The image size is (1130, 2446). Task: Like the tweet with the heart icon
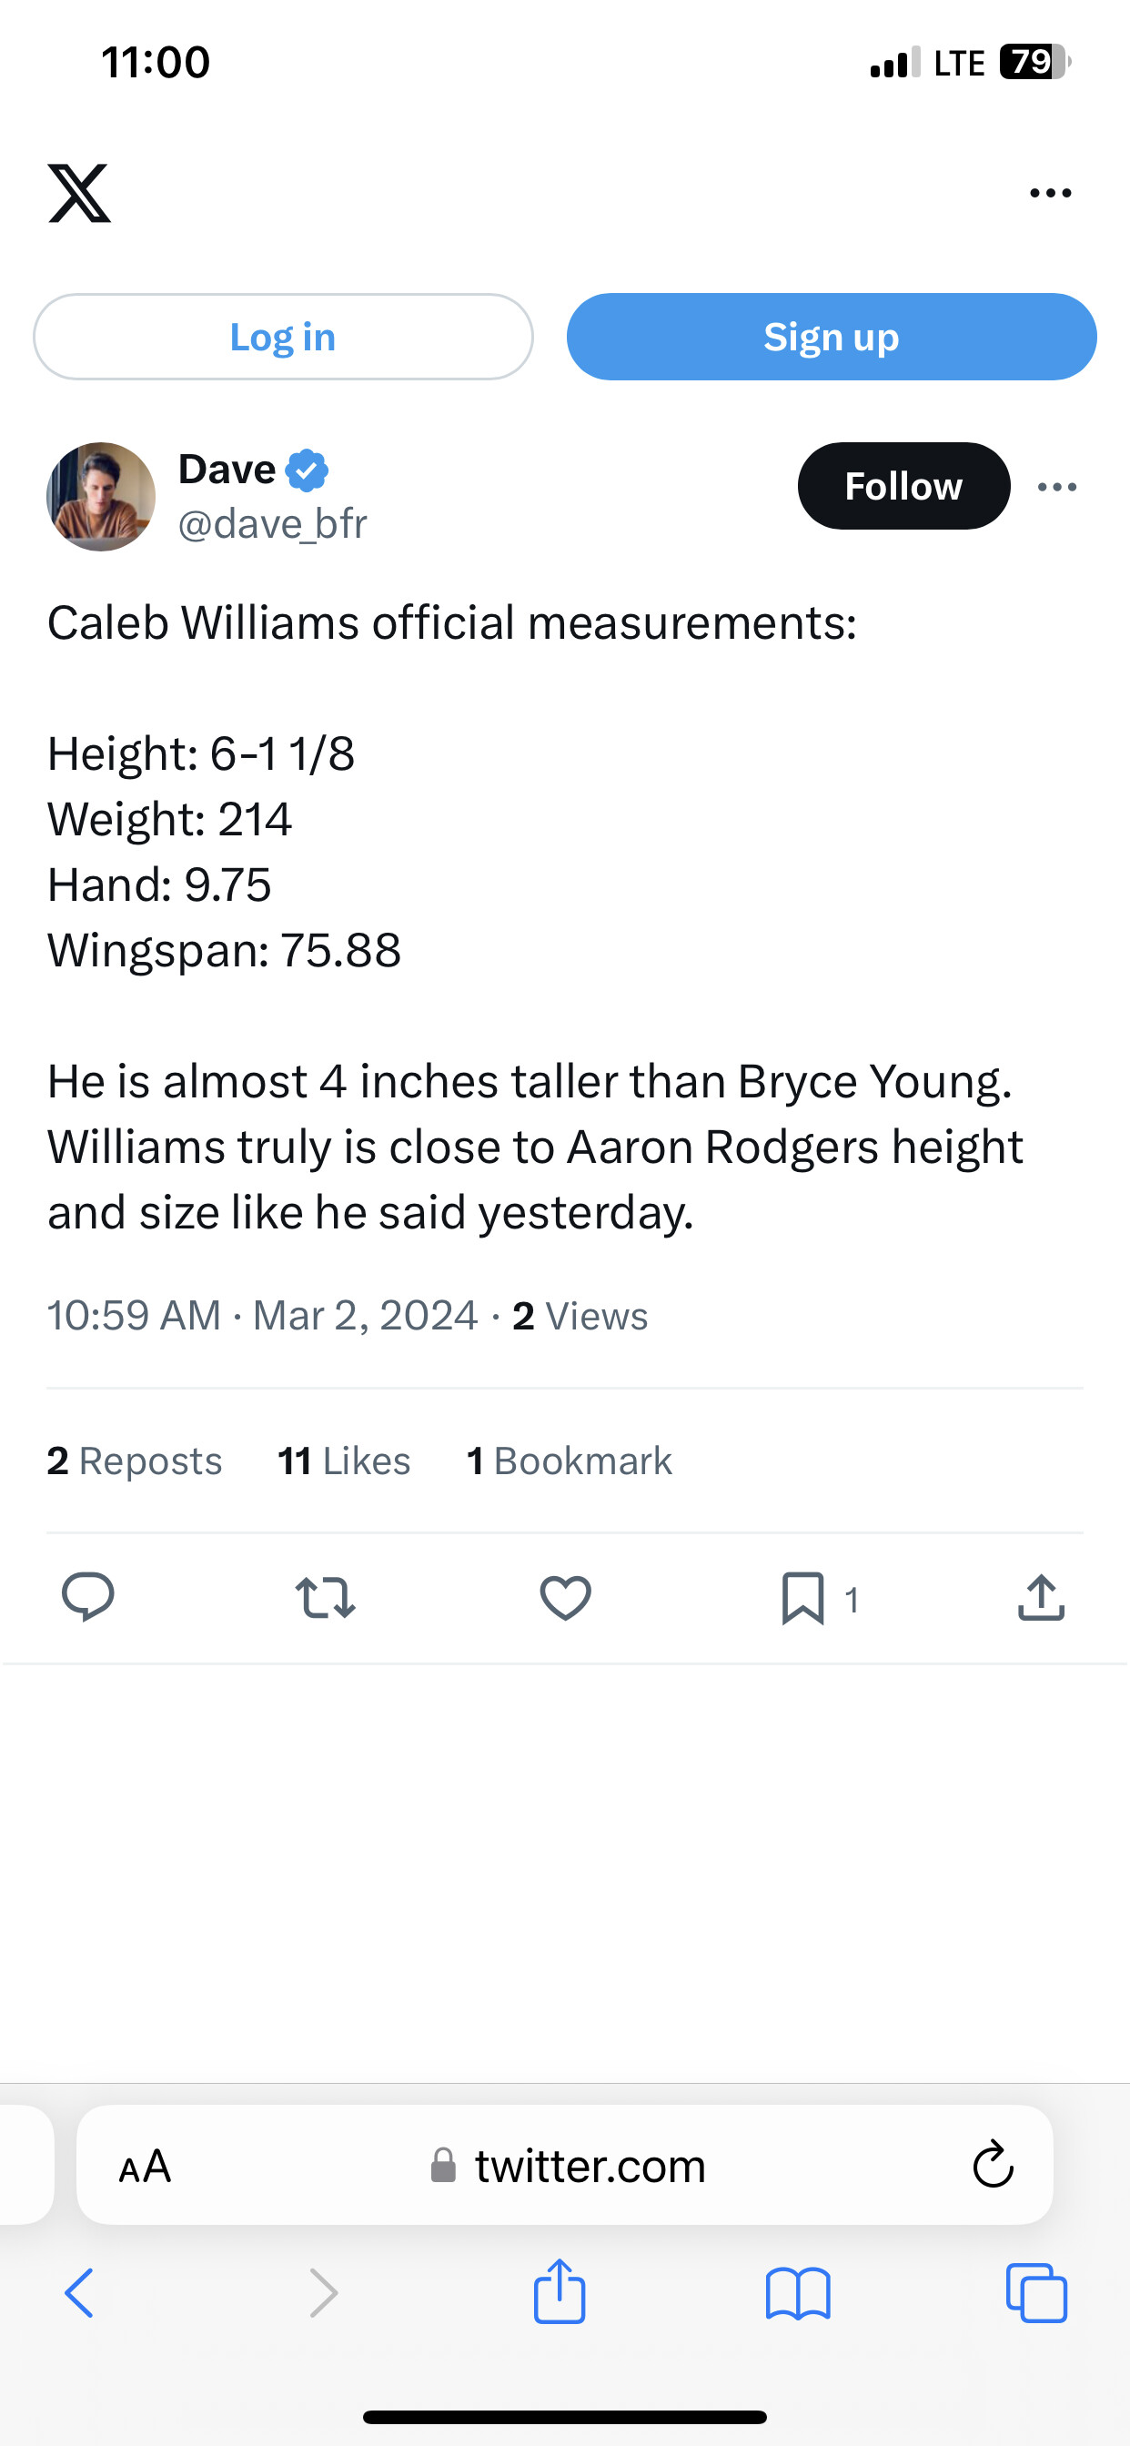[x=565, y=1597]
